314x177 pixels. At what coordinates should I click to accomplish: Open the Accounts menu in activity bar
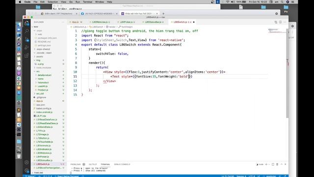click(x=26, y=162)
